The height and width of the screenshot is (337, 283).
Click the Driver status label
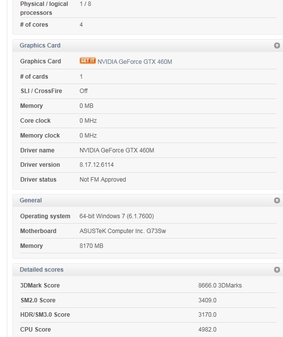pyautogui.click(x=38, y=180)
